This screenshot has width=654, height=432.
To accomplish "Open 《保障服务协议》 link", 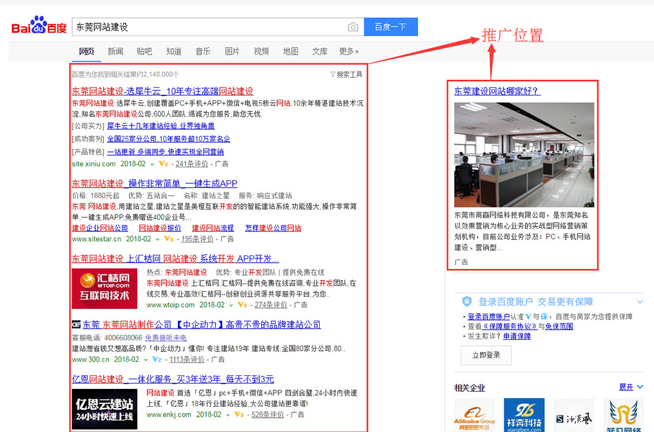I will coord(510,326).
